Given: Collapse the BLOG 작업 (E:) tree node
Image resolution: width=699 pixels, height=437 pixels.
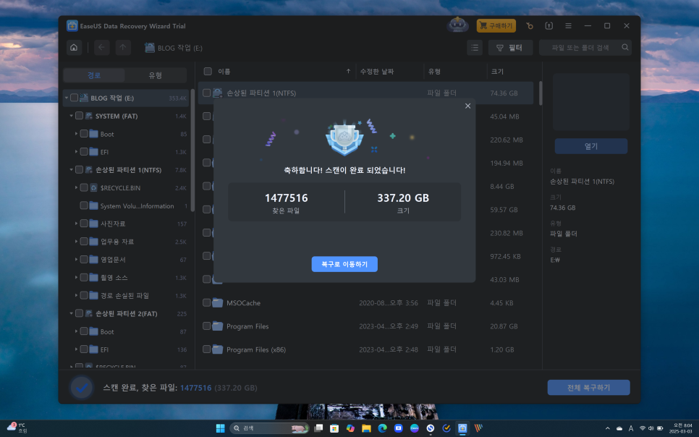Looking at the screenshot, I should coord(67,98).
